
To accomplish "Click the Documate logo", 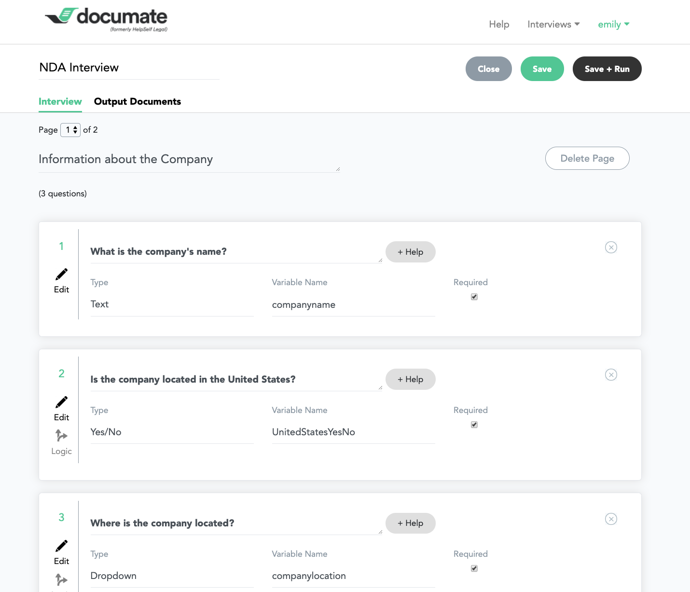I will (106, 20).
